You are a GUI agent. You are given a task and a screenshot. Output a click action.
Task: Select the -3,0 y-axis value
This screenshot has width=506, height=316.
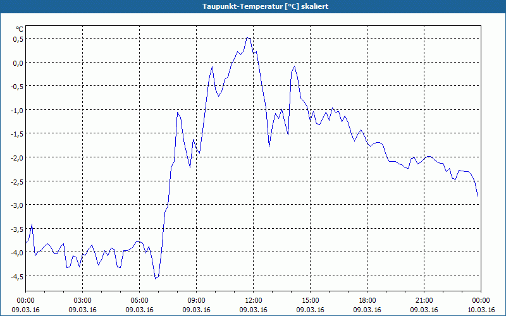[17, 205]
